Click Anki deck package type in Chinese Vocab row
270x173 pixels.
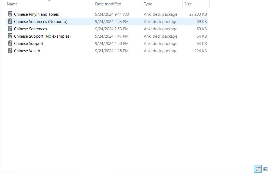tap(161, 51)
